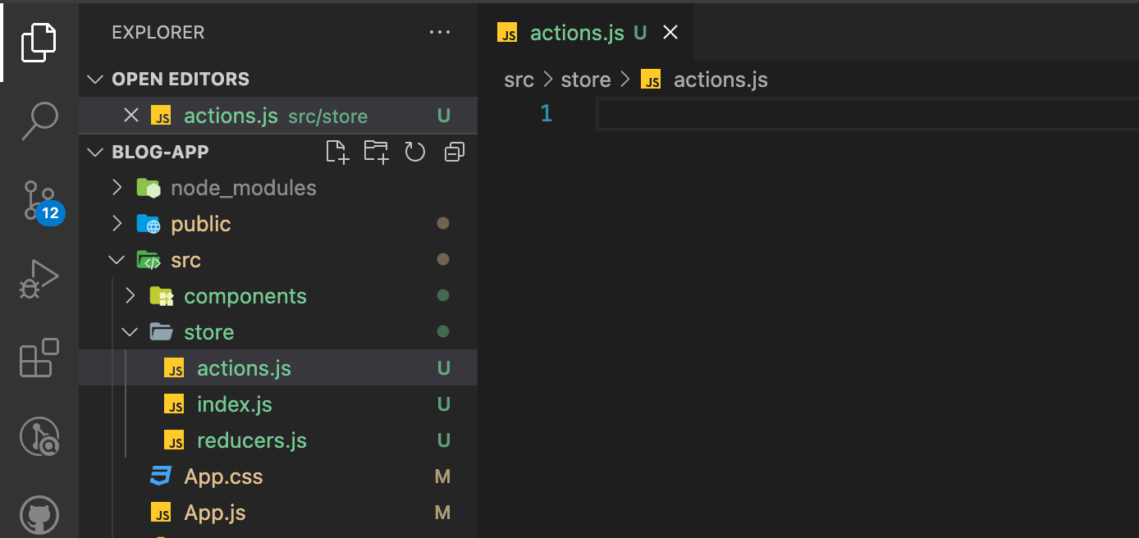Open App.js in the file tree
This screenshot has height=538, width=1139.
(x=215, y=513)
